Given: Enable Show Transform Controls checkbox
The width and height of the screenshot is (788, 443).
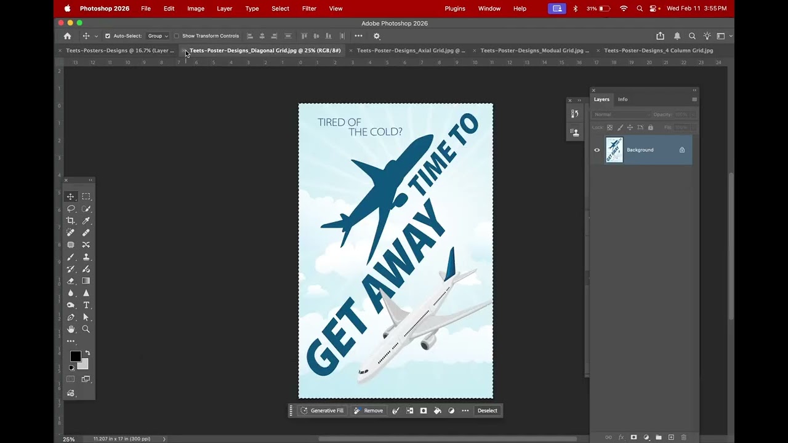Looking at the screenshot, I should tap(177, 36).
